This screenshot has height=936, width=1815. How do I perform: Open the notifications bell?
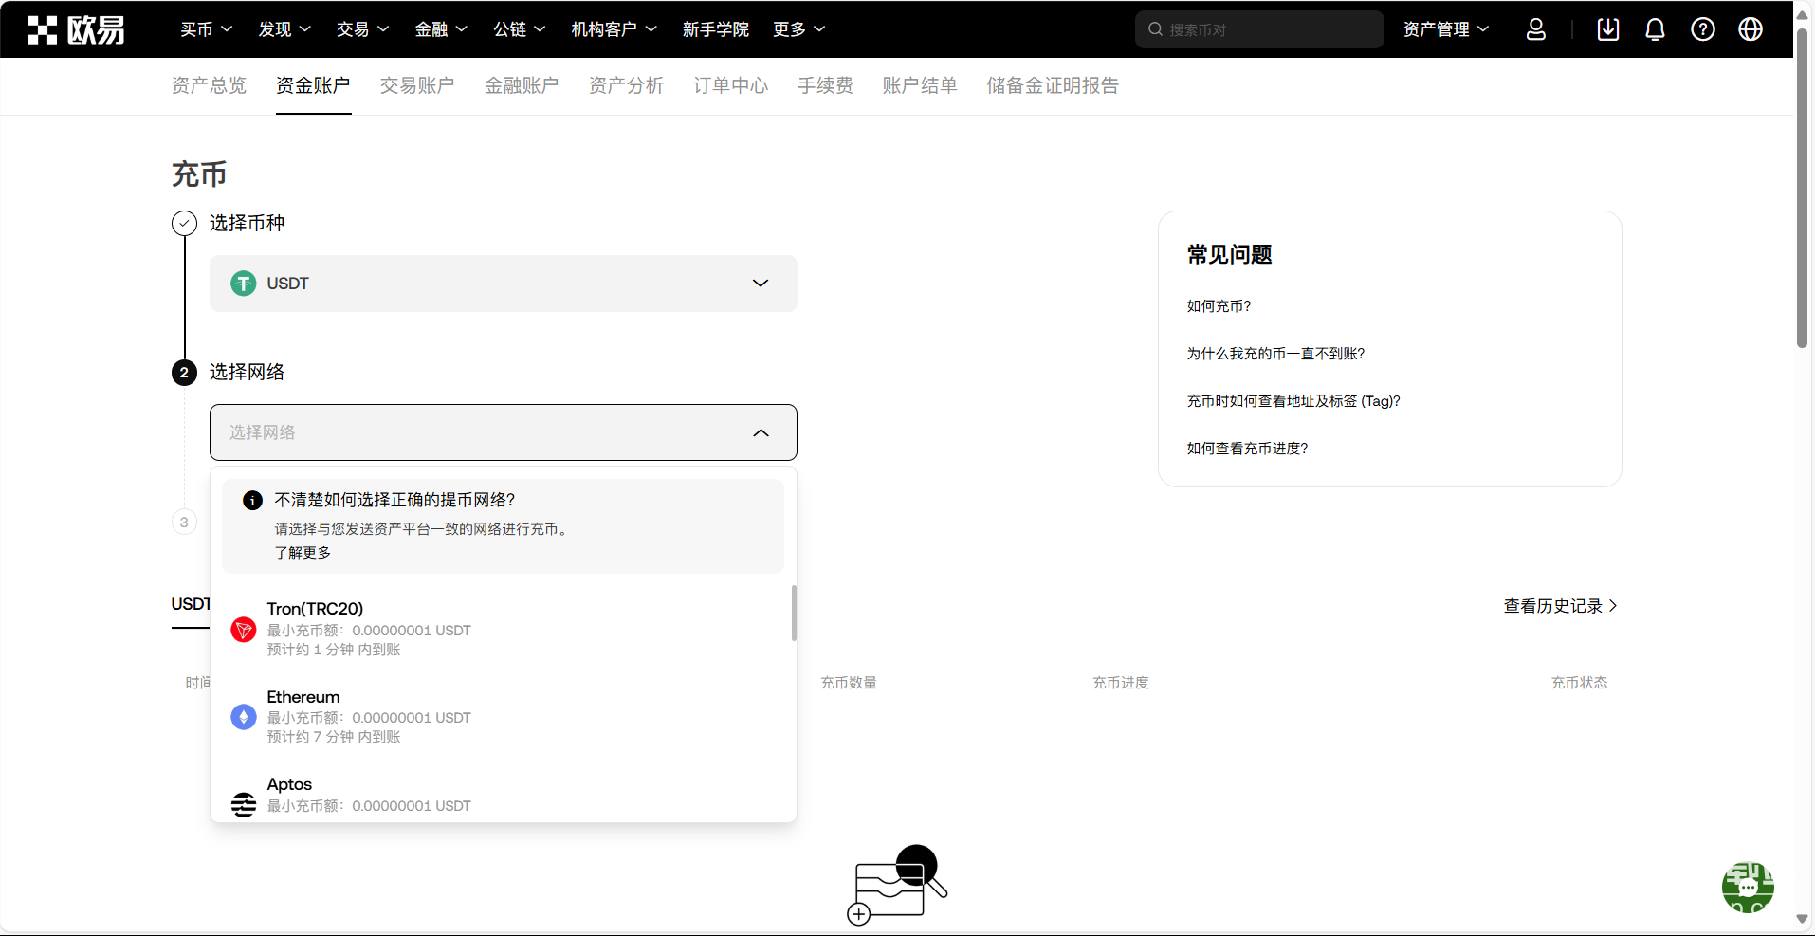tap(1656, 29)
